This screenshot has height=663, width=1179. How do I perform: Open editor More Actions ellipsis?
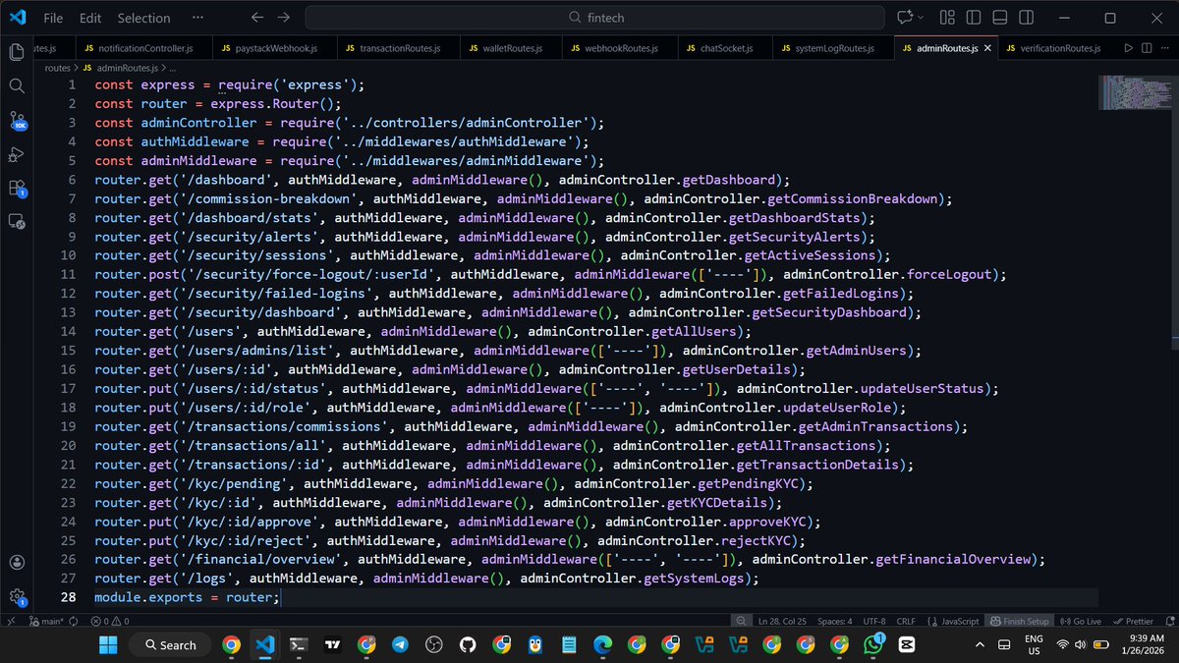(1165, 48)
